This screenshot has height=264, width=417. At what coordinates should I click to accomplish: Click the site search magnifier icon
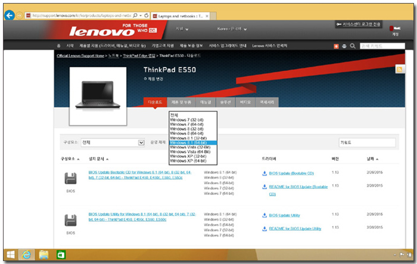353,46
